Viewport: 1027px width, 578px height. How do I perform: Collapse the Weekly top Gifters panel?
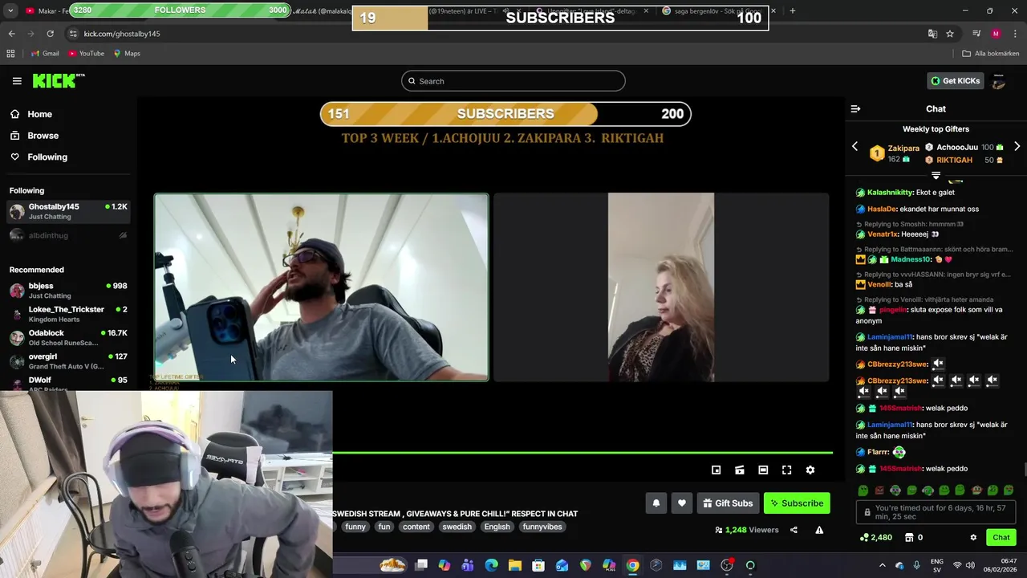[x=936, y=175]
